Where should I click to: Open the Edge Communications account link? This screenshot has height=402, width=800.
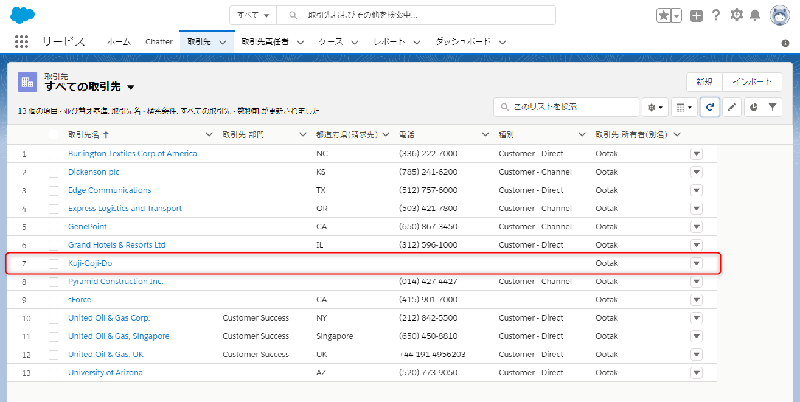(110, 190)
